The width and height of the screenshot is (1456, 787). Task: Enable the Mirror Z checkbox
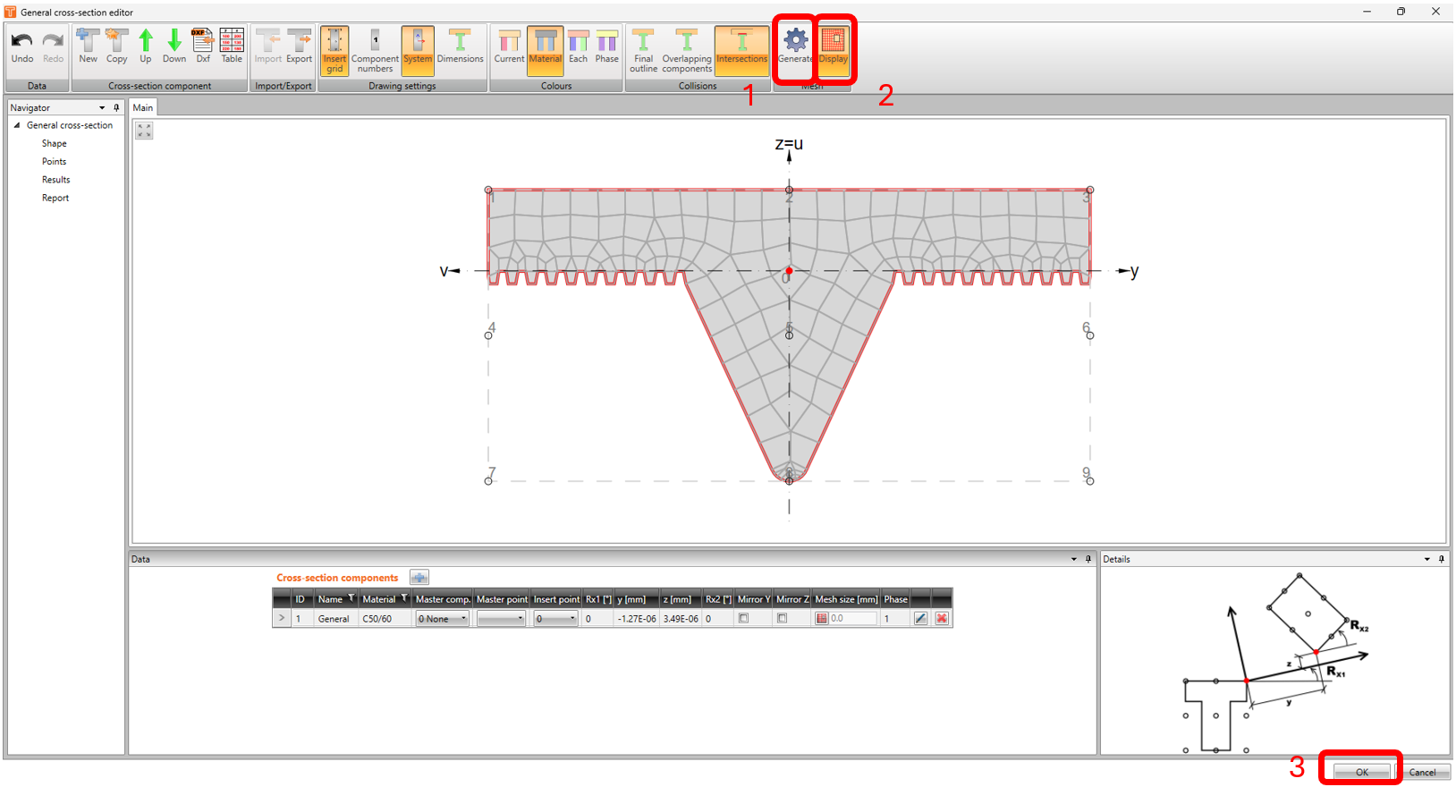[x=782, y=618]
